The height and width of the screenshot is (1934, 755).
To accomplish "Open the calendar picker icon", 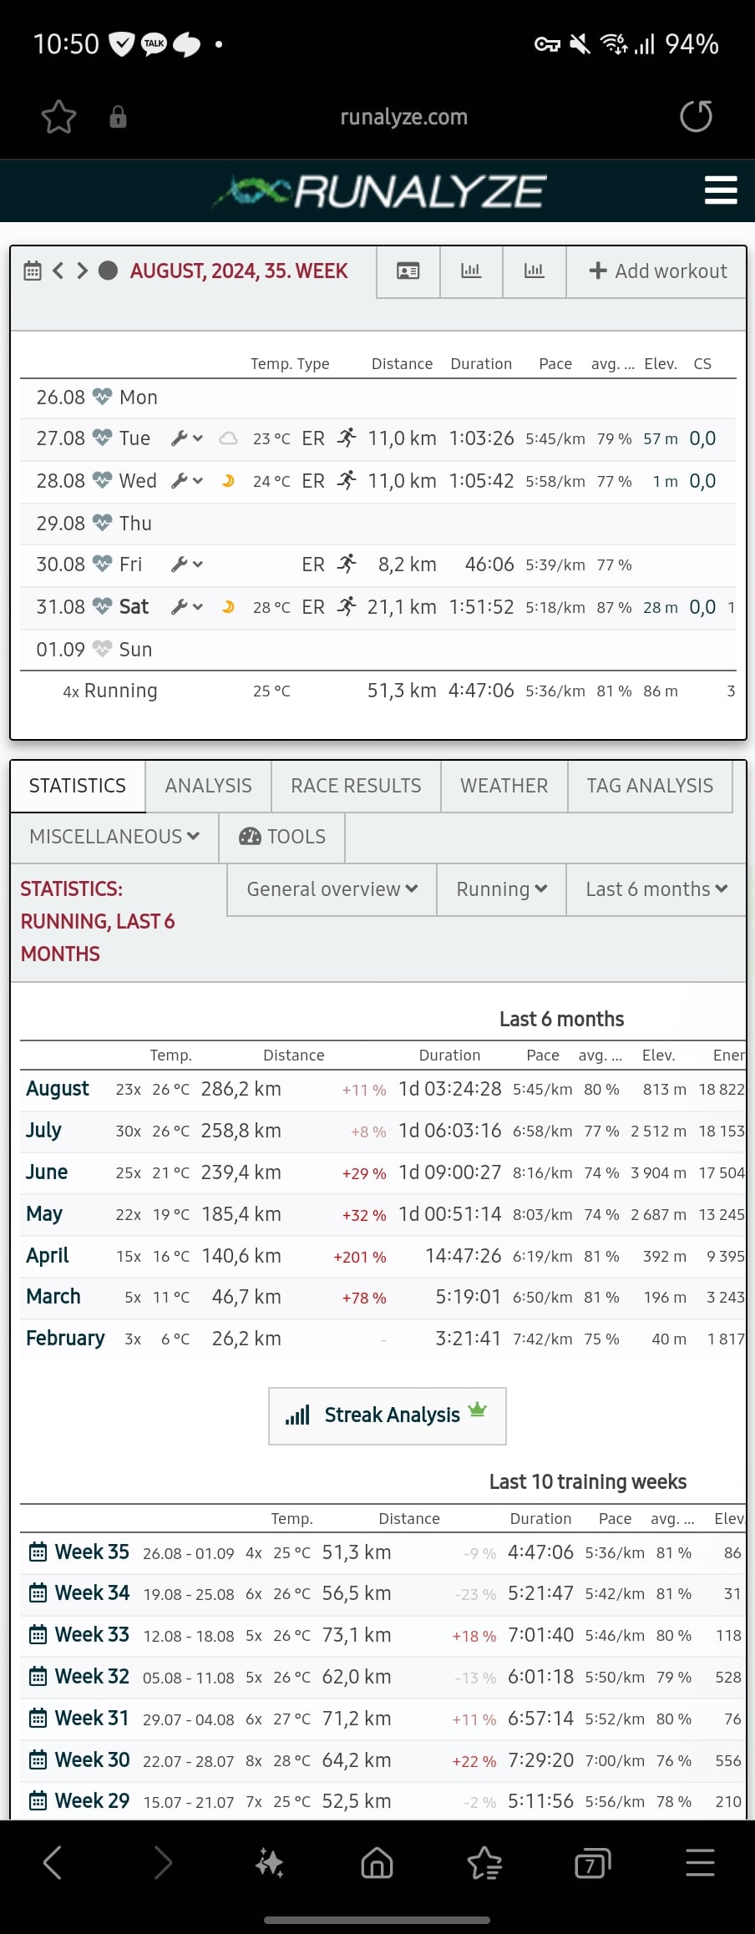I will coord(33,271).
